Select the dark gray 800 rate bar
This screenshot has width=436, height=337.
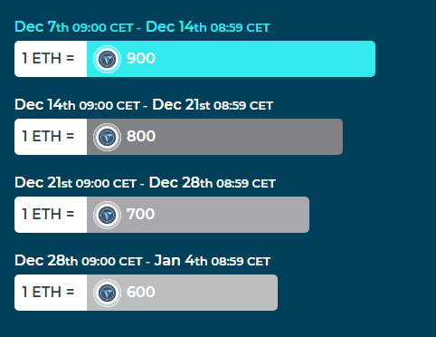[x=214, y=137]
